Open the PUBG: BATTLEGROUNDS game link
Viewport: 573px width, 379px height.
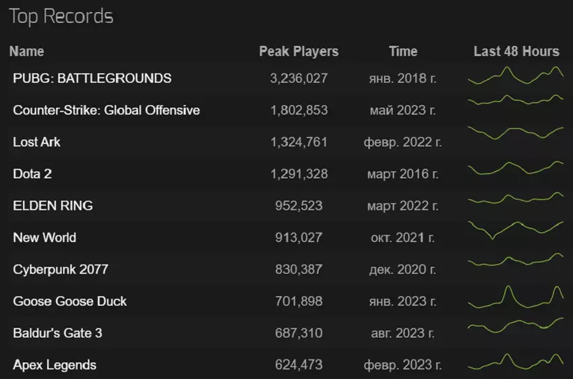(92, 78)
